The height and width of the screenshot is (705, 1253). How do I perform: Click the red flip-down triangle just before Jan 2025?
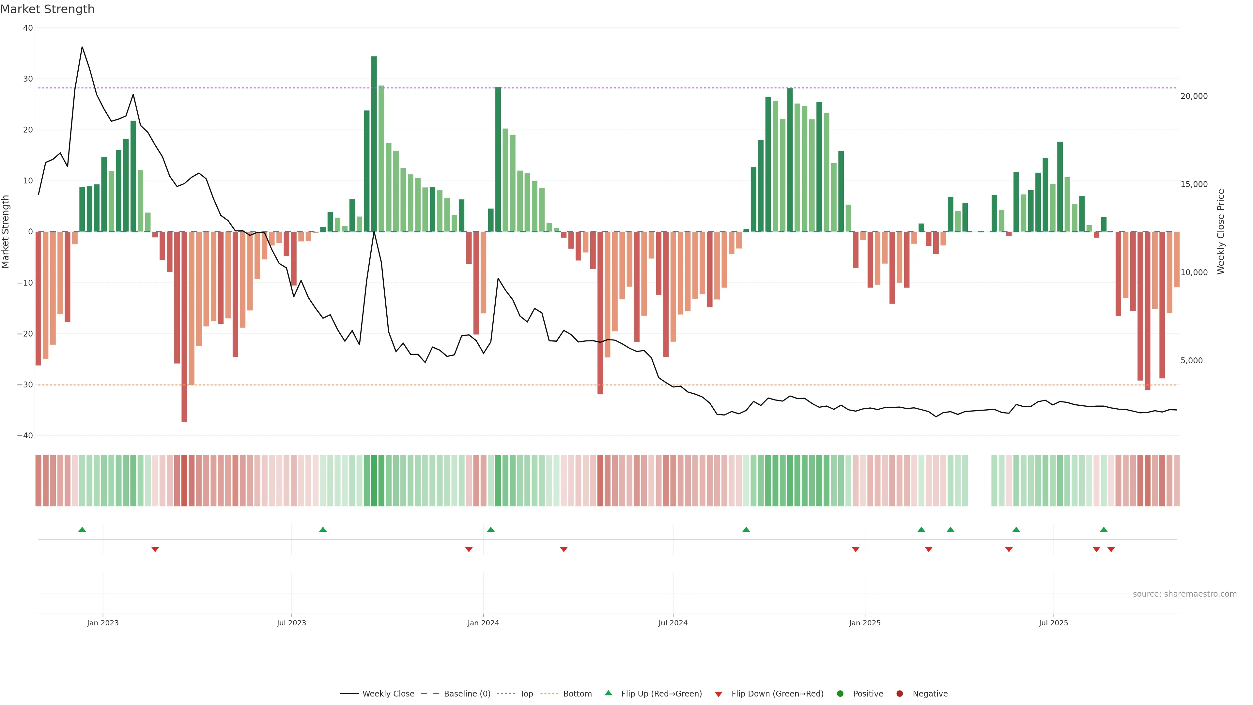point(856,549)
